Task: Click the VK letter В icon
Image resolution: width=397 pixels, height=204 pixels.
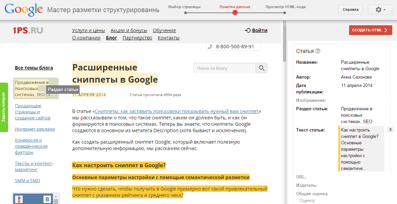Action: tap(47, 199)
